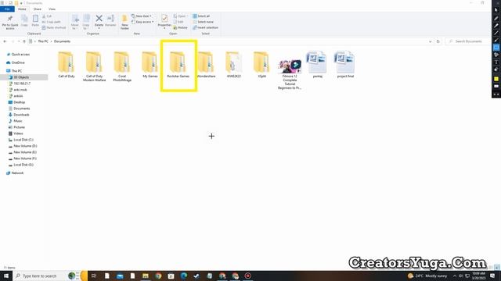Select Quick access in navigation pane

(x=18, y=55)
